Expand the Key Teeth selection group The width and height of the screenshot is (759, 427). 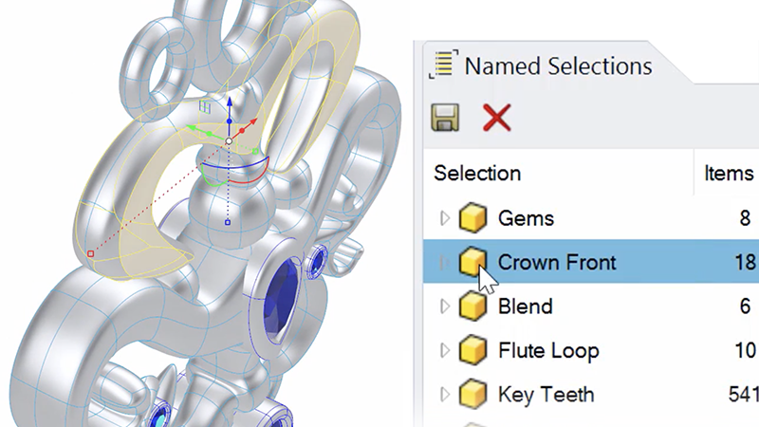coord(444,395)
